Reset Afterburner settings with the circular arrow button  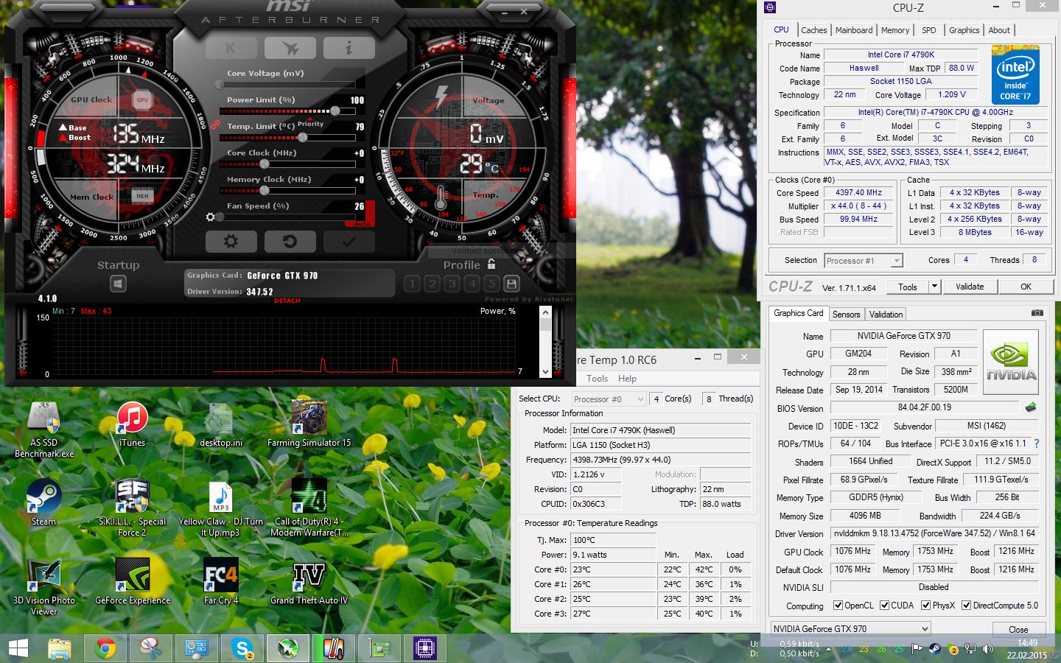[x=290, y=242]
